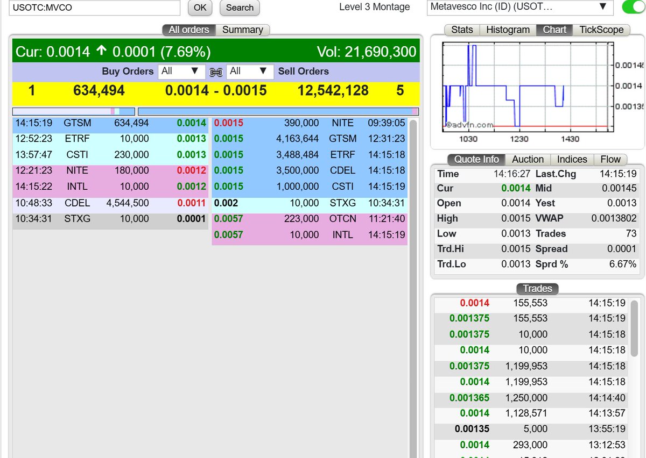
Task: Open the Sell Orders filter dropdown
Action: tap(250, 71)
